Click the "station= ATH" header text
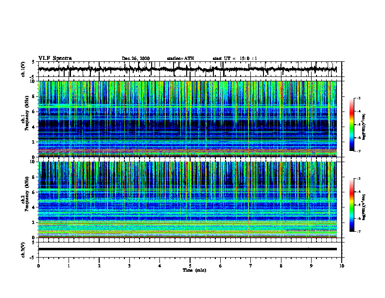Viewport: 385px width, 298px height. [180, 58]
